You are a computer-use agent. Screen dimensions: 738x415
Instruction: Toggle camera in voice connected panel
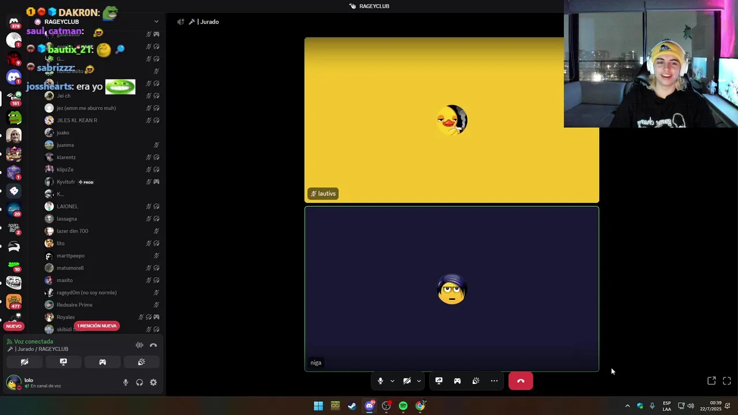click(x=24, y=362)
